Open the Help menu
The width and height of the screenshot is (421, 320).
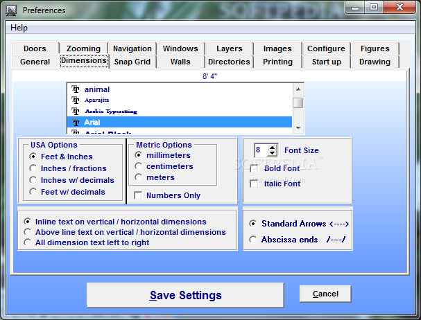pyautogui.click(x=19, y=28)
